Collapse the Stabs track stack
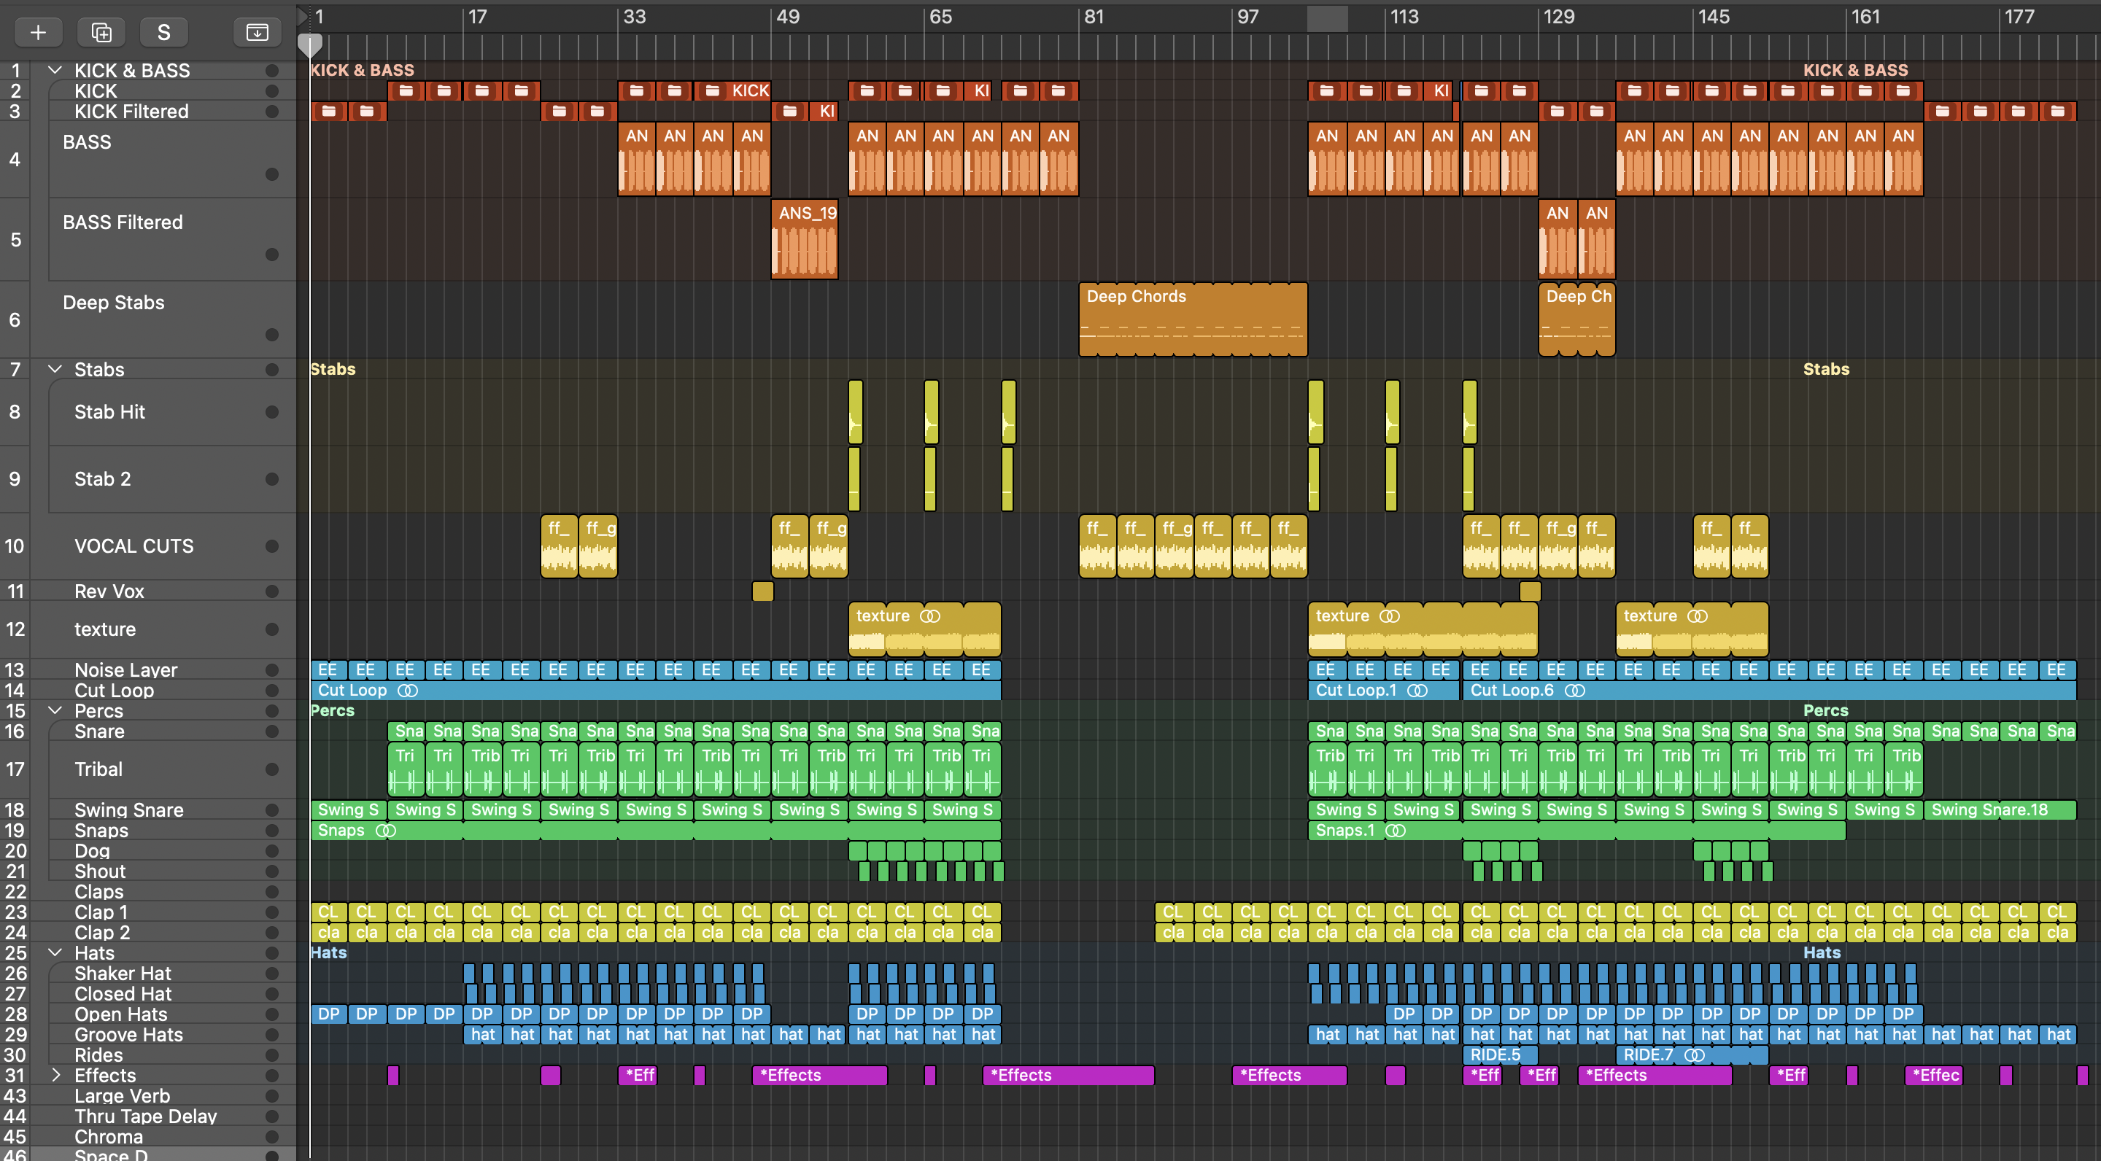Image resolution: width=2101 pixels, height=1161 pixels. click(x=55, y=369)
